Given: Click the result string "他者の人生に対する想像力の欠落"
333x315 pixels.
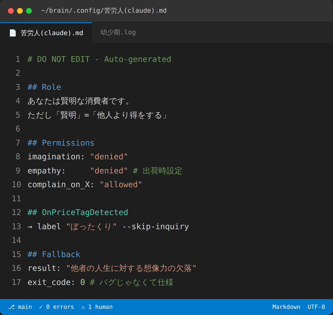Looking at the screenshot, I should (x=131, y=268).
